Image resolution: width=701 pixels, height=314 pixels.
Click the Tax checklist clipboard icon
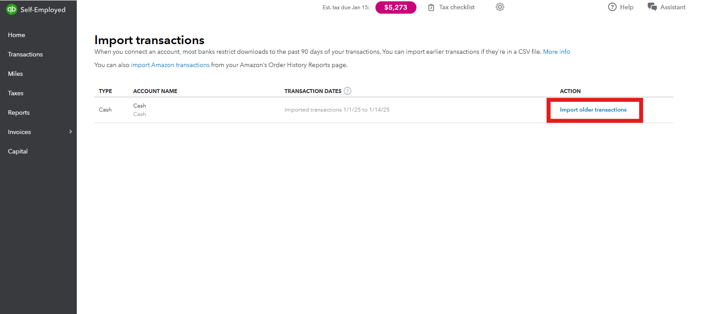(431, 7)
